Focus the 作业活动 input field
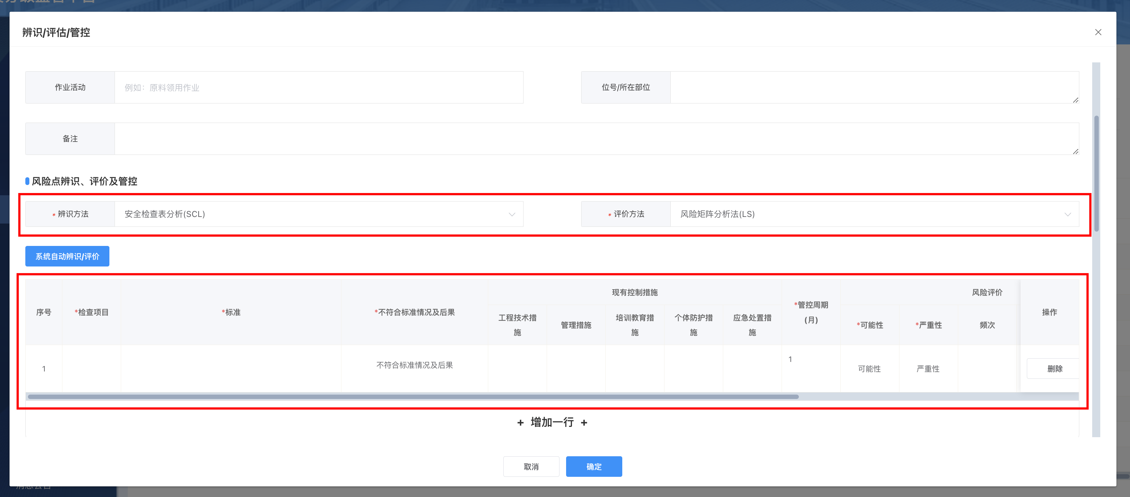1130x497 pixels. coord(318,87)
